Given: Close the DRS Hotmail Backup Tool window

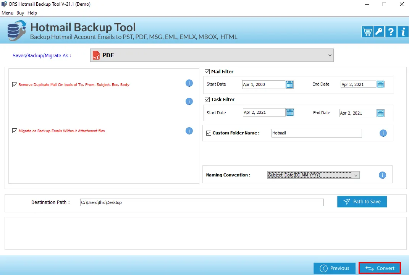Looking at the screenshot, I should (402, 4).
